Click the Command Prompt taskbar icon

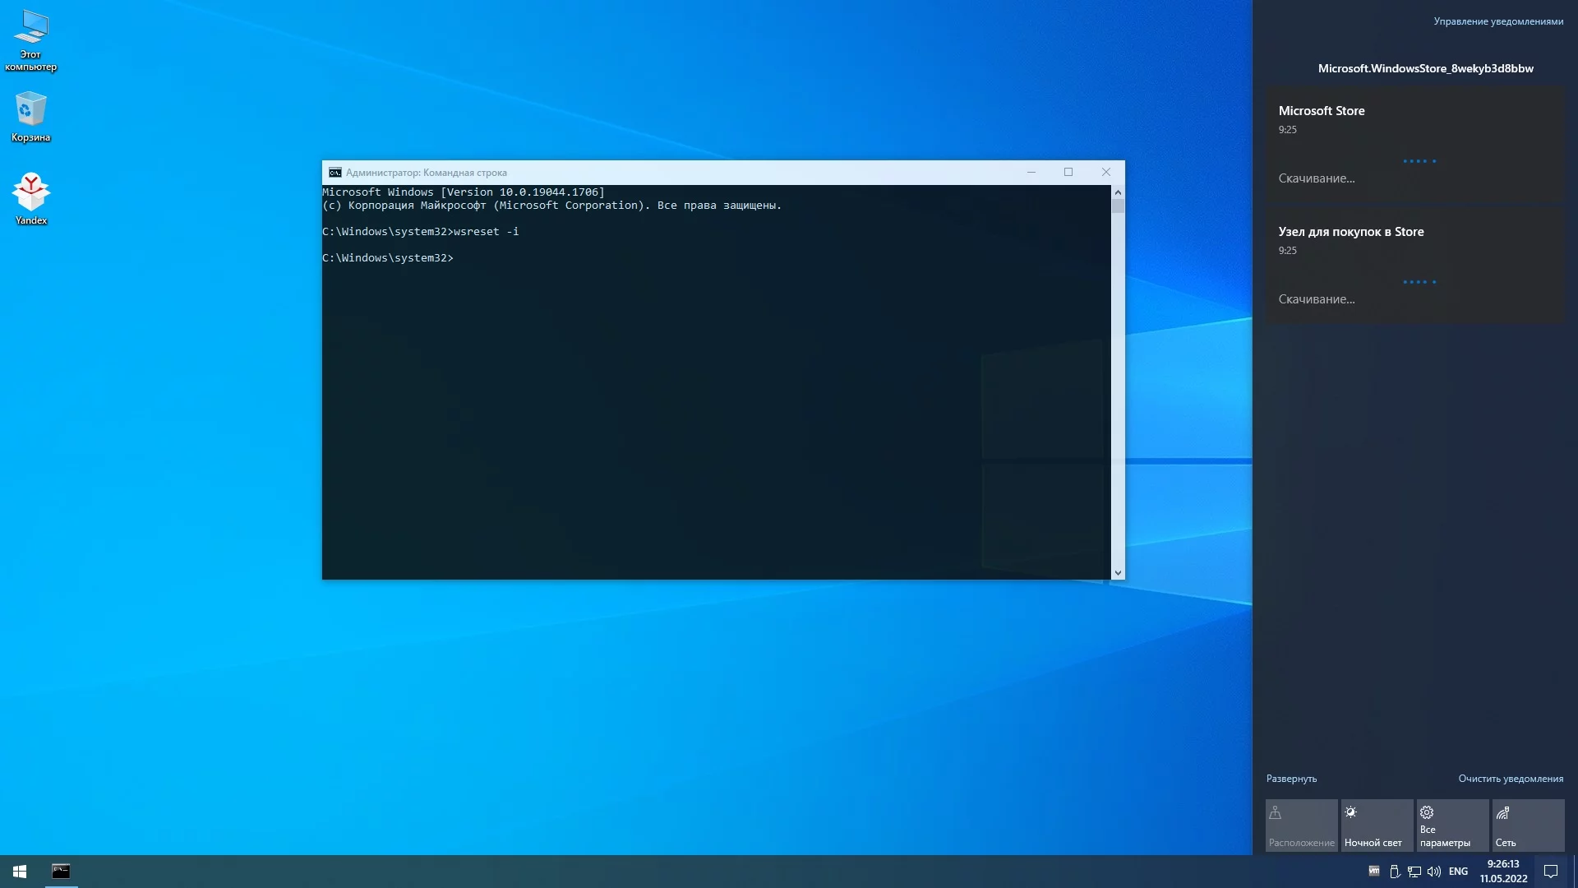pyautogui.click(x=61, y=872)
